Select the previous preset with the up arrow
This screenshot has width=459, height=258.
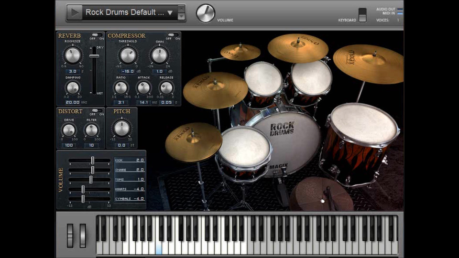click(x=182, y=9)
